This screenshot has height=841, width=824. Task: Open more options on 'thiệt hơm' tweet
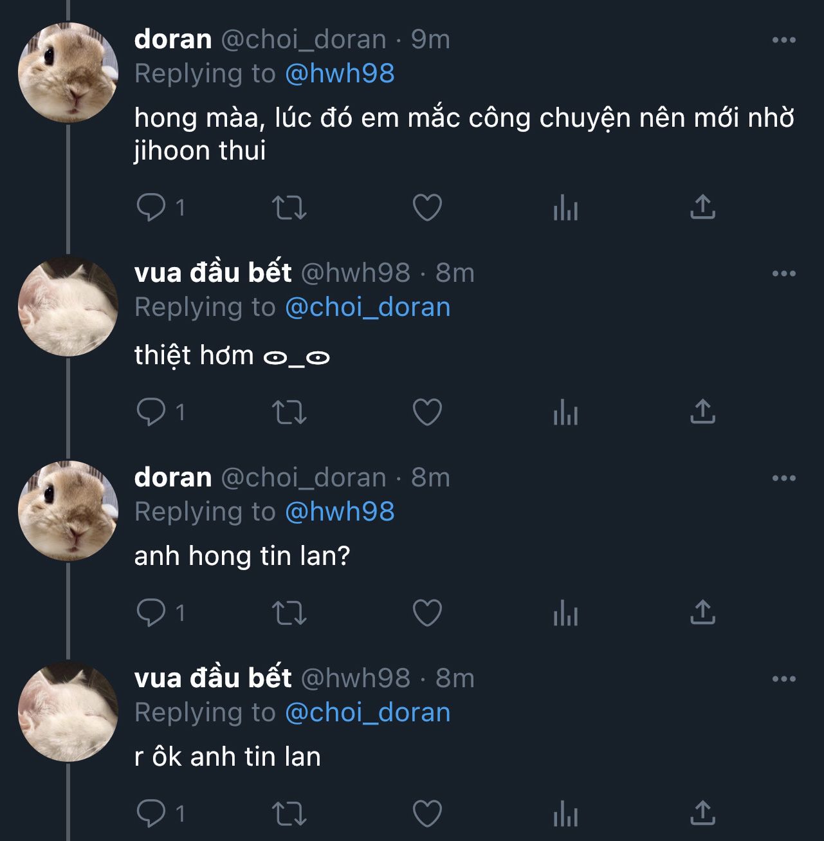coord(783,273)
